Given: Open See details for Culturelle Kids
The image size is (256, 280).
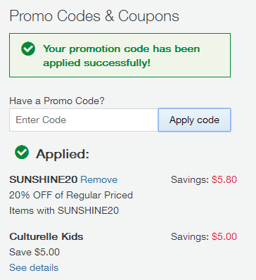Looking at the screenshot, I should (34, 267).
